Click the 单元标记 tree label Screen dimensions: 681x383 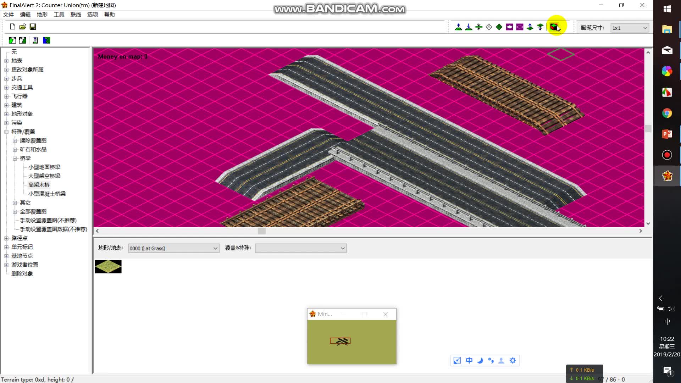click(22, 247)
